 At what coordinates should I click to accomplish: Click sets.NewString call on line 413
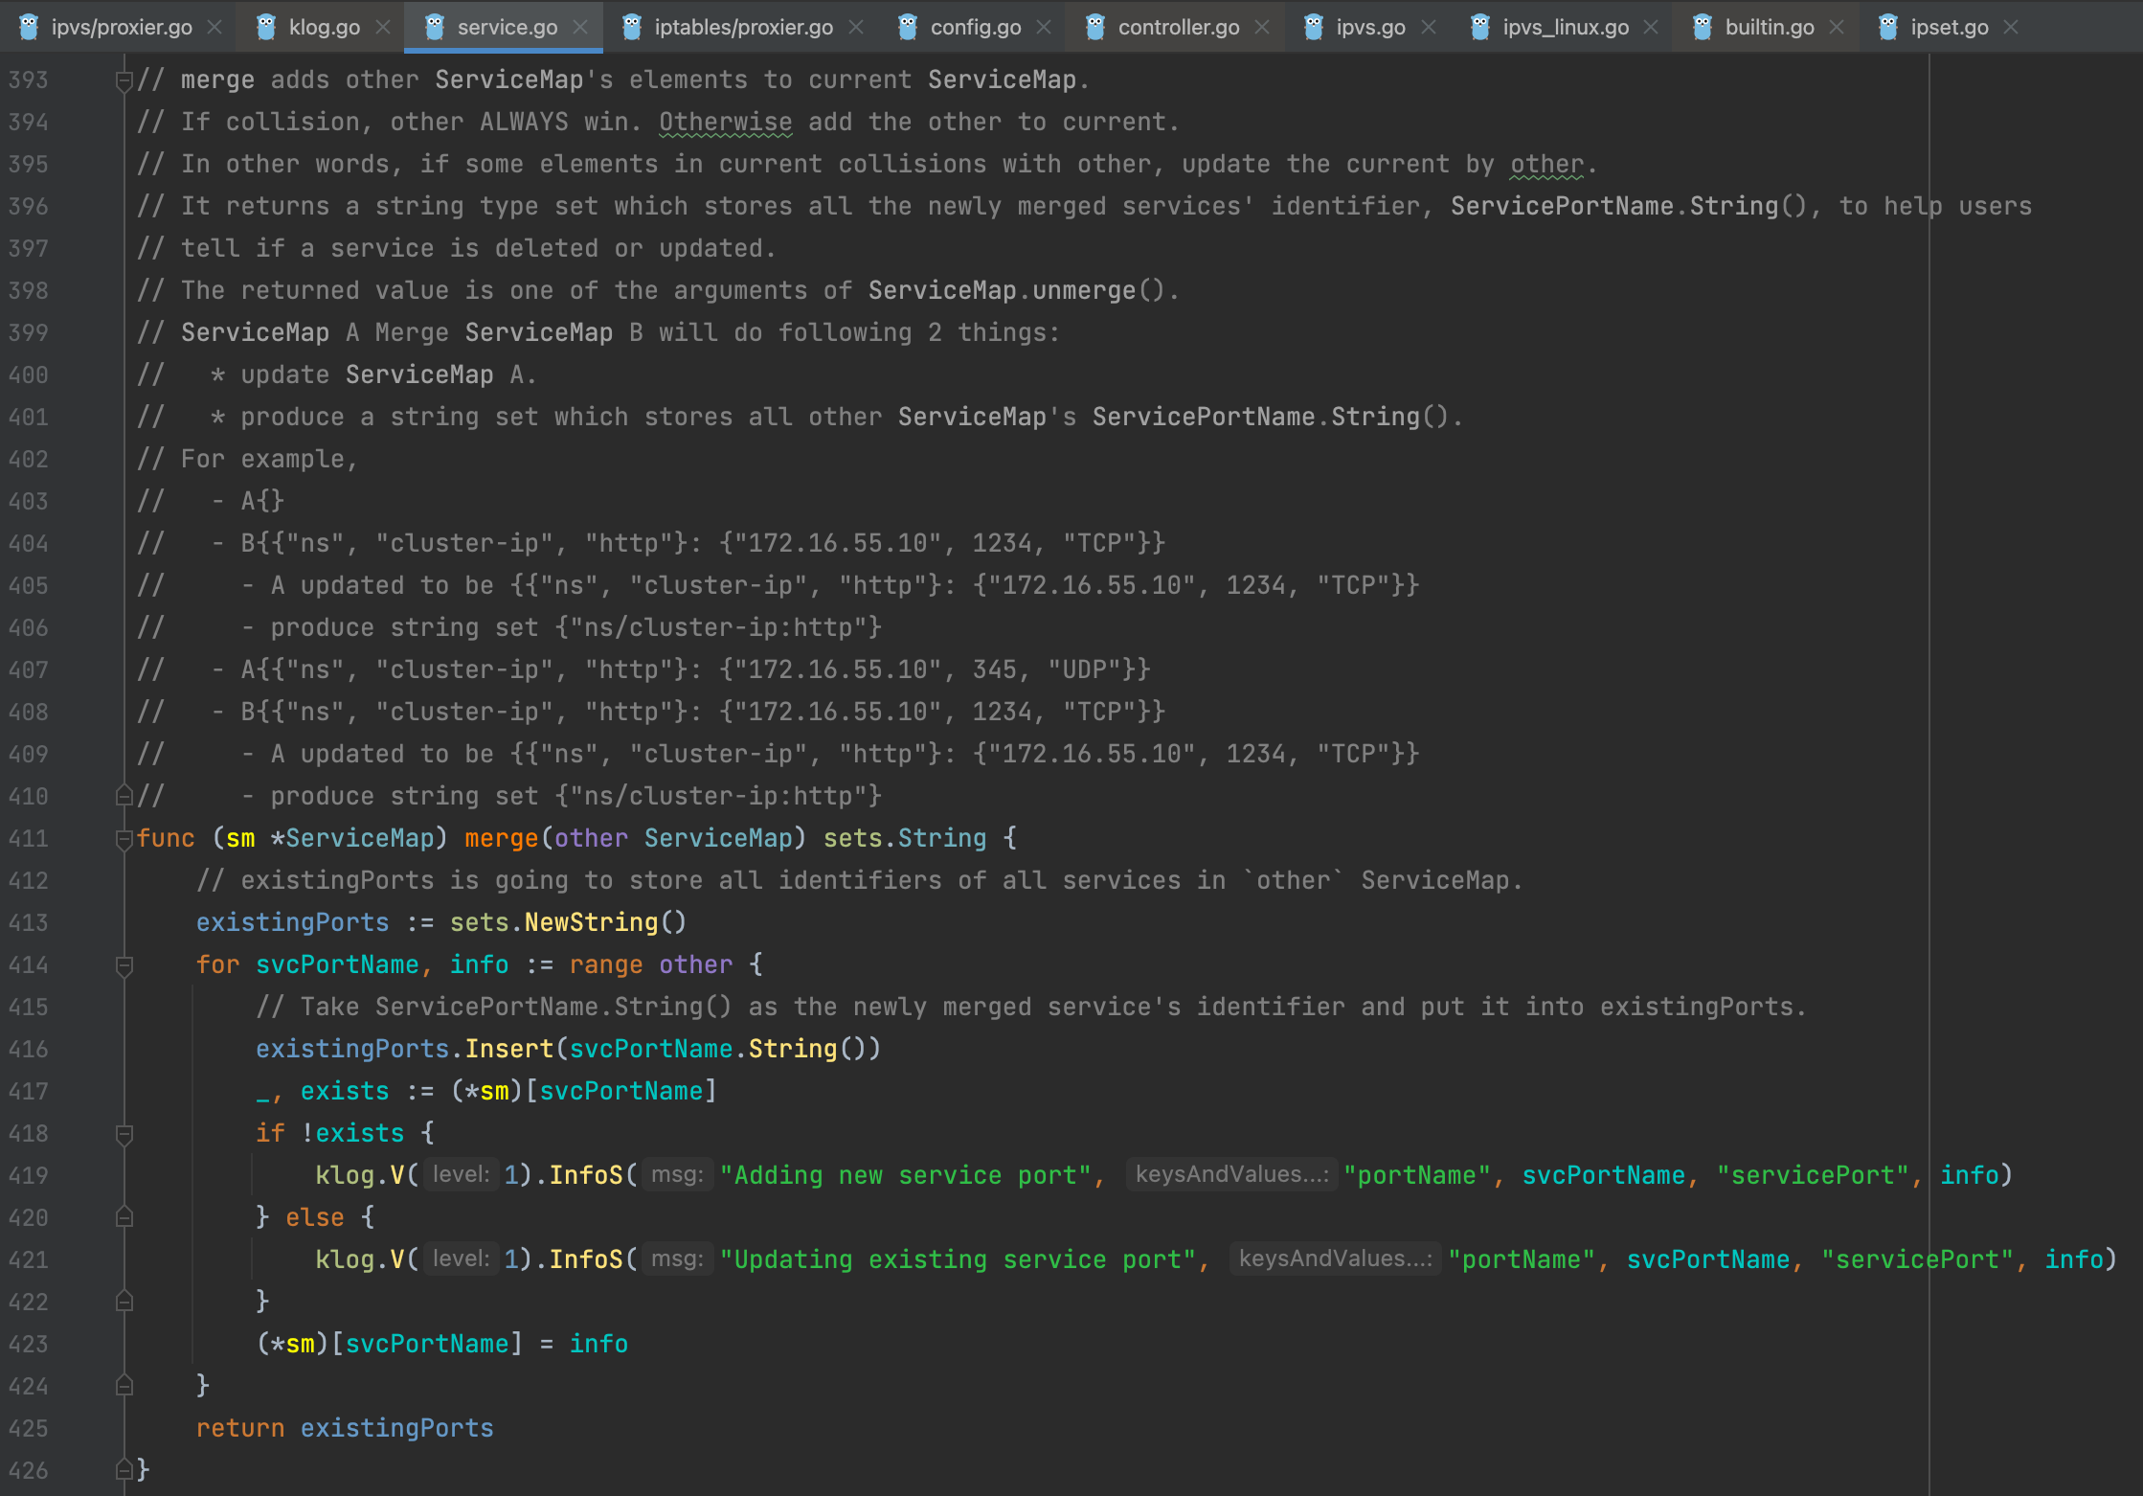coord(568,922)
